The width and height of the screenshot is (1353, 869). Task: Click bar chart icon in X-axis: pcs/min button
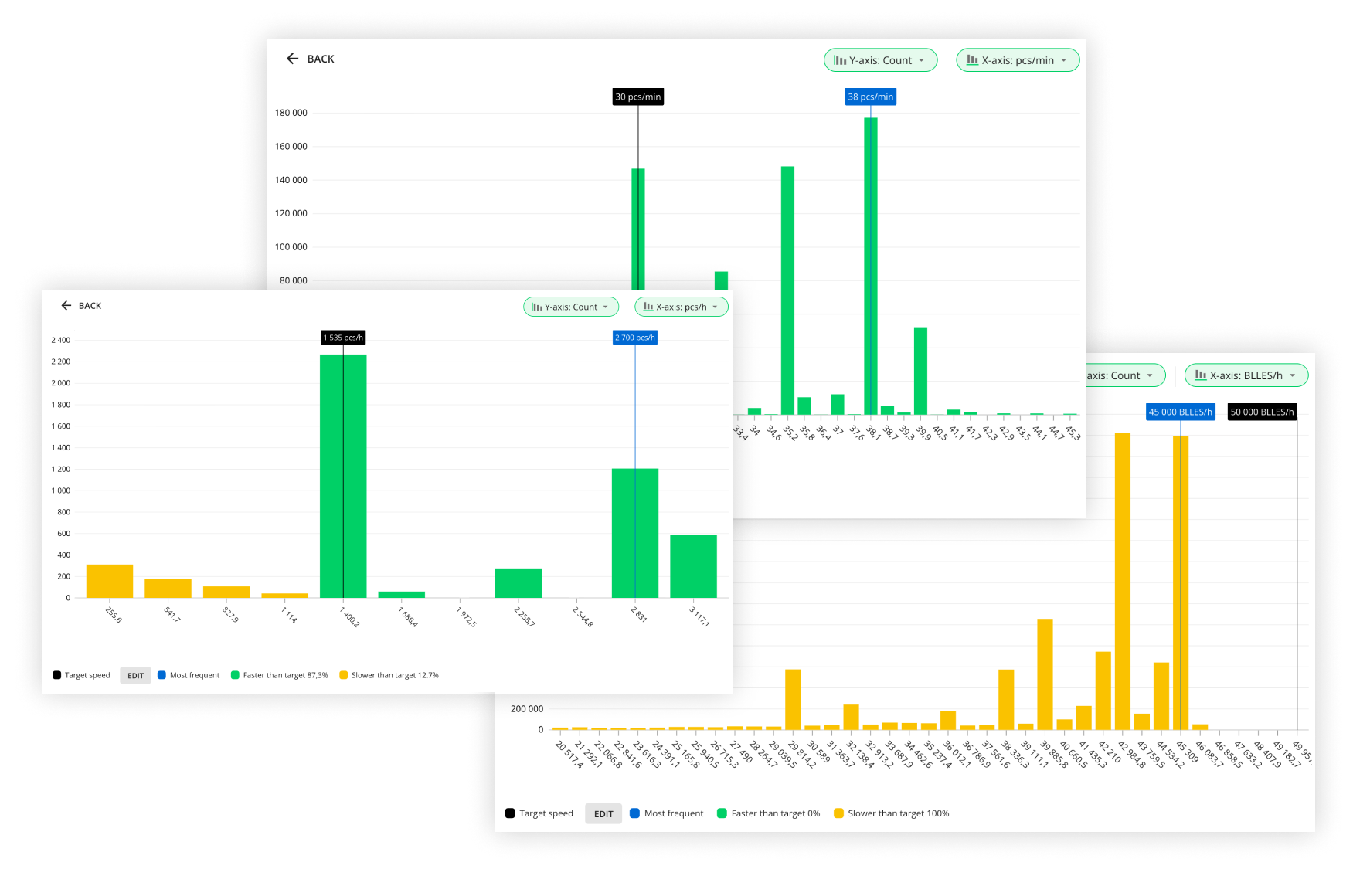(x=972, y=60)
